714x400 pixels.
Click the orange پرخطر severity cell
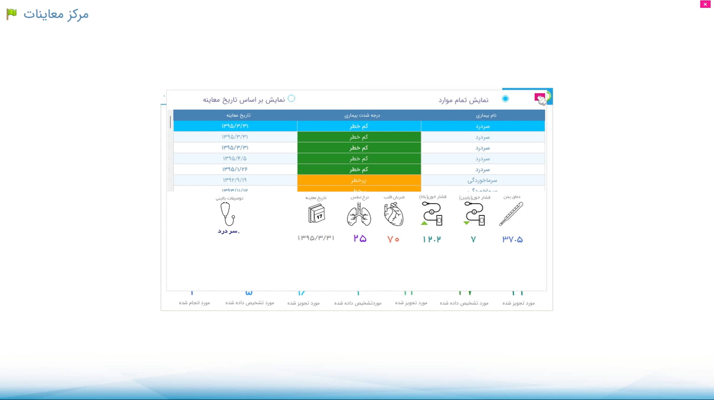pos(359,180)
